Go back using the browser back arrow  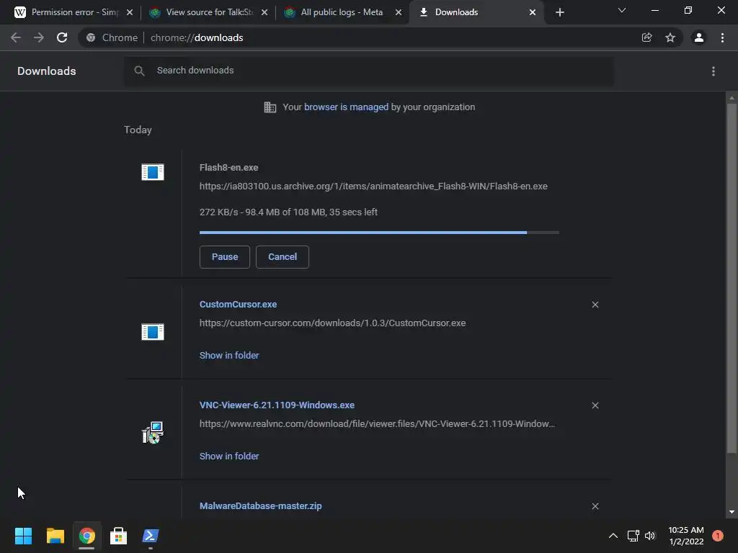tap(16, 37)
